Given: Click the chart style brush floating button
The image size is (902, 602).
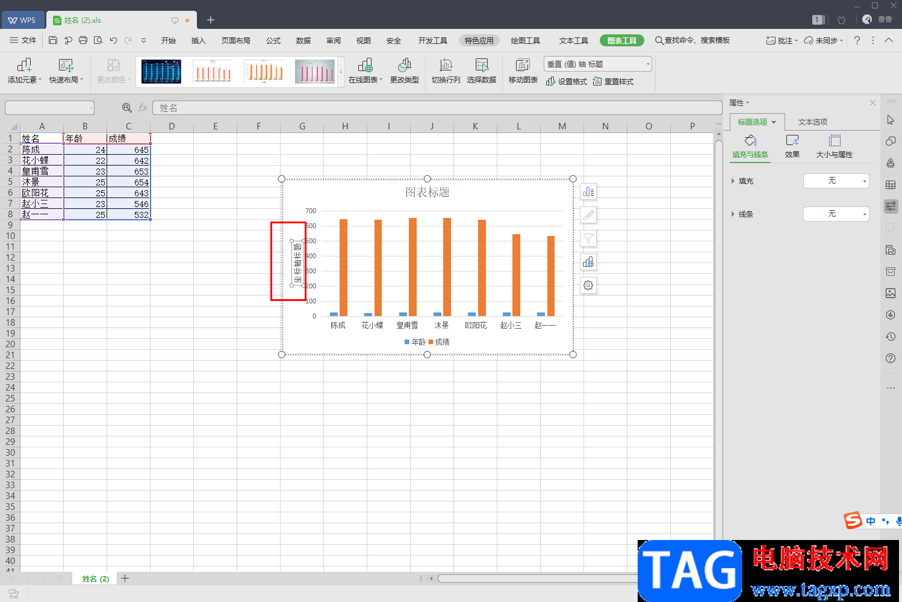Looking at the screenshot, I should [588, 215].
